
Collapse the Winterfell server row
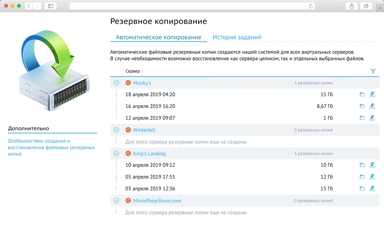(116, 130)
